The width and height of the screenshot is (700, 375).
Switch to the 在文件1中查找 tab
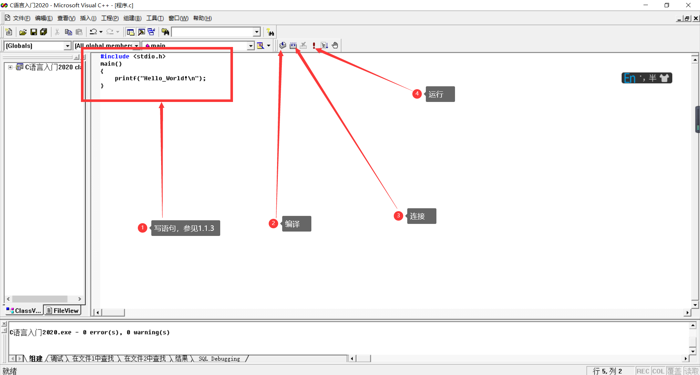click(93, 359)
